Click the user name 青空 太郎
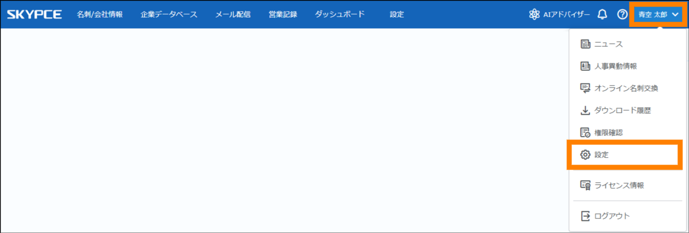689x233 pixels. pos(652,15)
